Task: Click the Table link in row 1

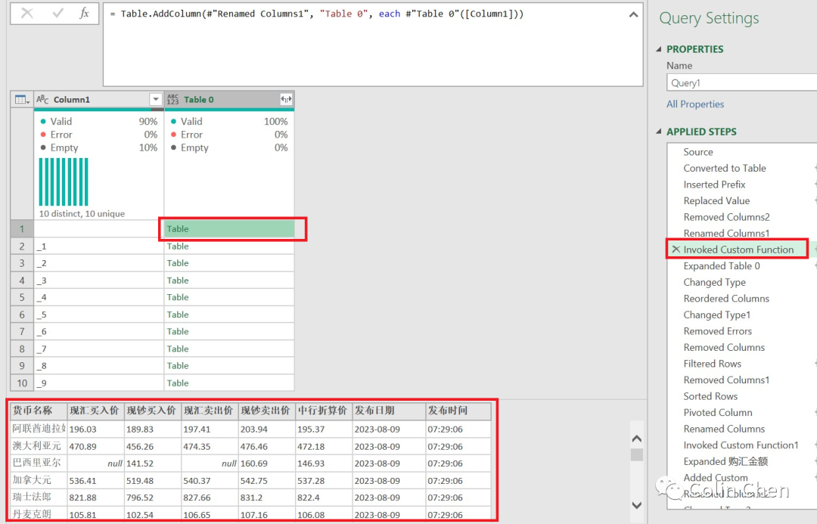Action: [x=177, y=228]
